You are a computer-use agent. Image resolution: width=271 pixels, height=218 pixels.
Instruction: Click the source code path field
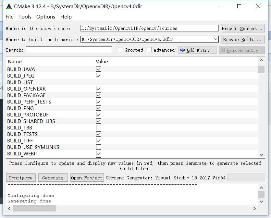[x=150, y=28]
